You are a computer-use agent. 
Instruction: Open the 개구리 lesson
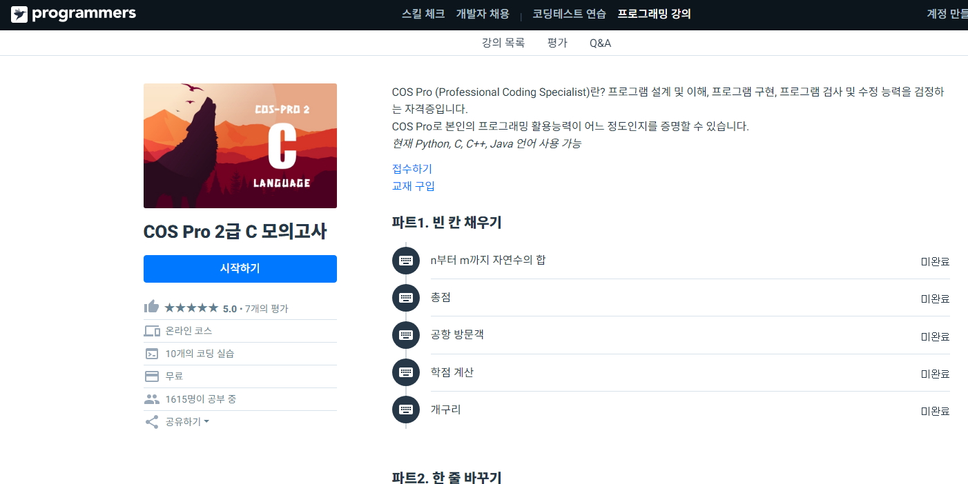pyautogui.click(x=446, y=410)
